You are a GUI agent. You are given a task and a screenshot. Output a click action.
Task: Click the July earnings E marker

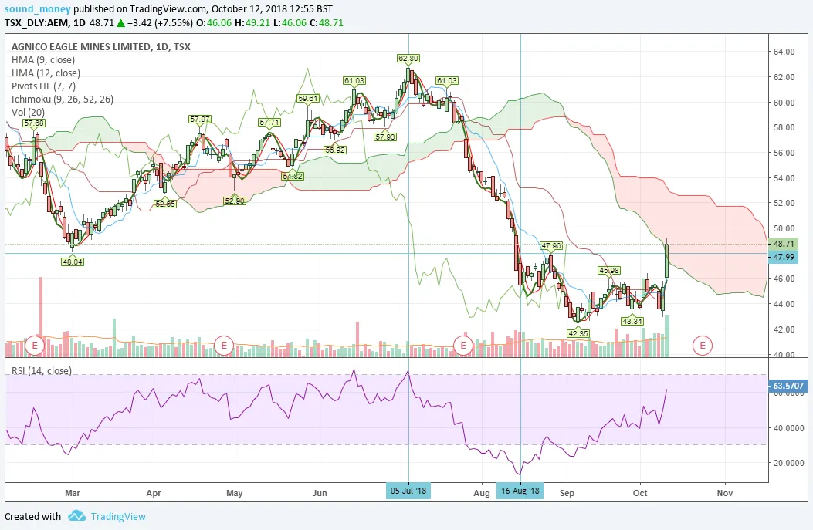(463, 345)
